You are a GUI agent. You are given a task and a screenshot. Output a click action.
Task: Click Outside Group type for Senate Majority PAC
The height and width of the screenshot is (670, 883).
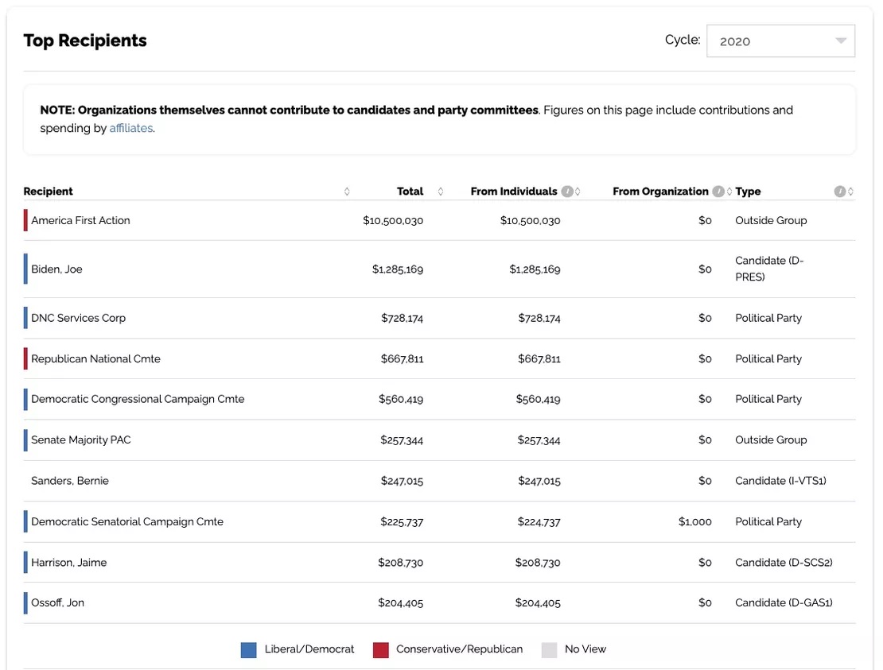(x=771, y=440)
